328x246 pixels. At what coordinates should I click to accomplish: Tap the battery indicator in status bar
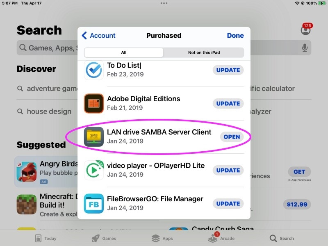click(x=322, y=3)
